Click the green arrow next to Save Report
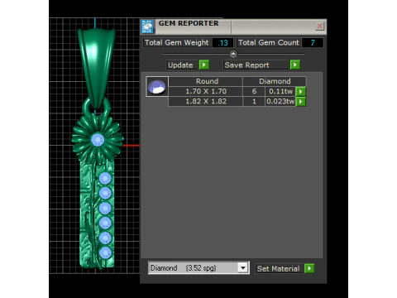This screenshot has width=397, height=298. pos(295,65)
